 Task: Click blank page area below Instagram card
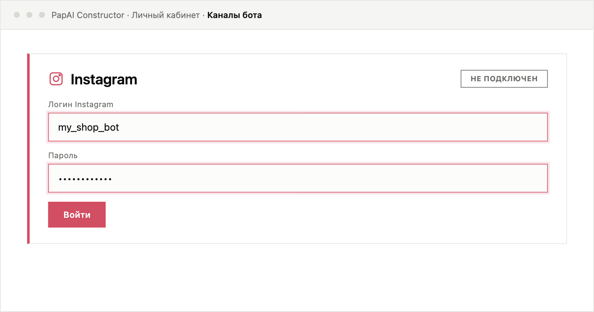tap(297, 277)
